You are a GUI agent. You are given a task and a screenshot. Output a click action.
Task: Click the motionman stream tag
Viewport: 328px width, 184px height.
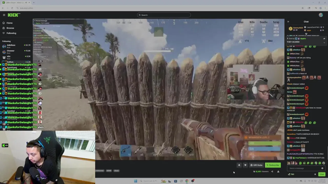[x=100, y=171]
